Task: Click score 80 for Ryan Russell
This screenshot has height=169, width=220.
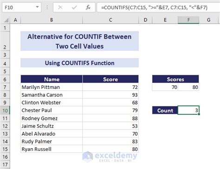Action: [110, 149]
